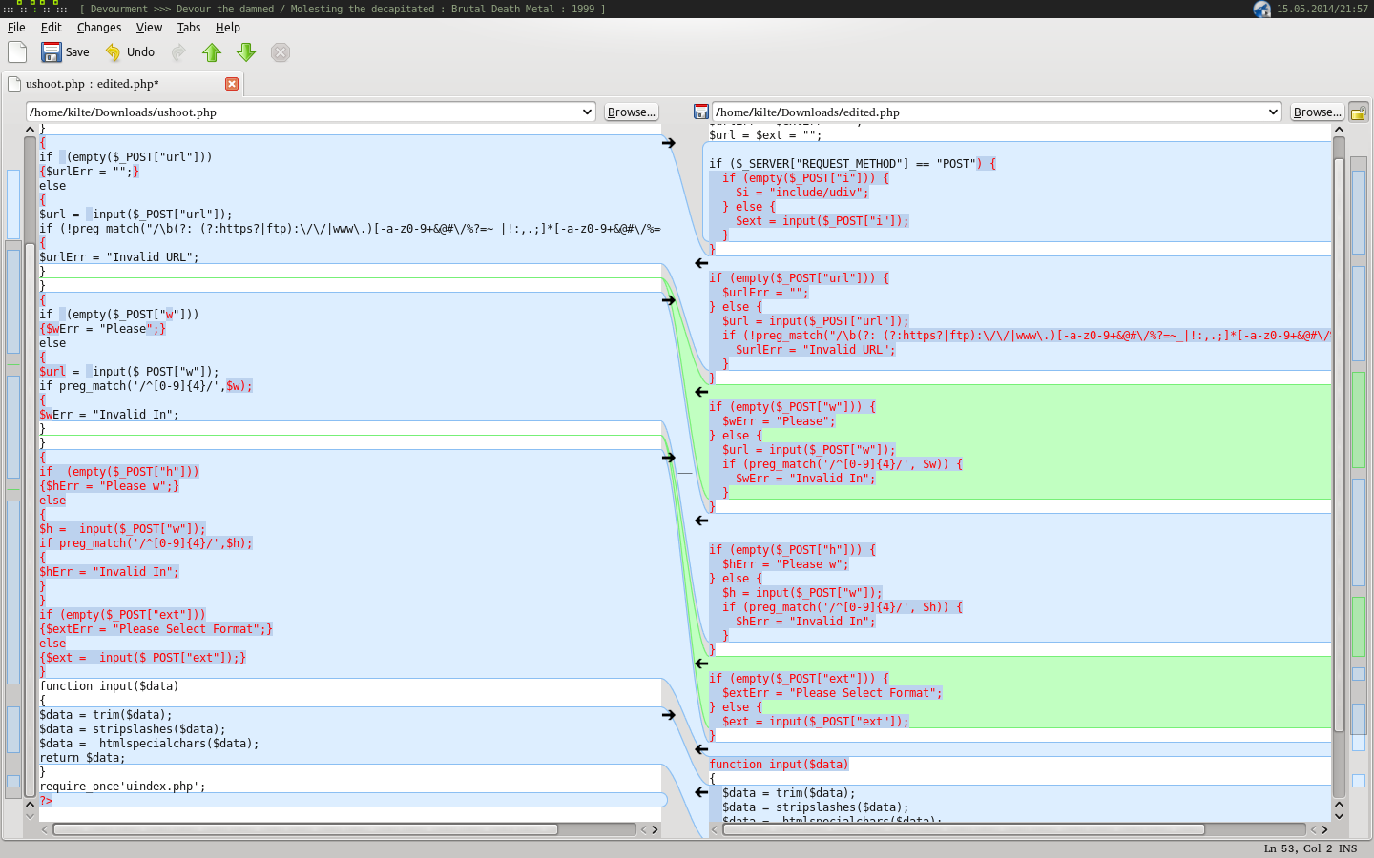
Task: Browse for the right file edited.php
Action: pos(1317,112)
